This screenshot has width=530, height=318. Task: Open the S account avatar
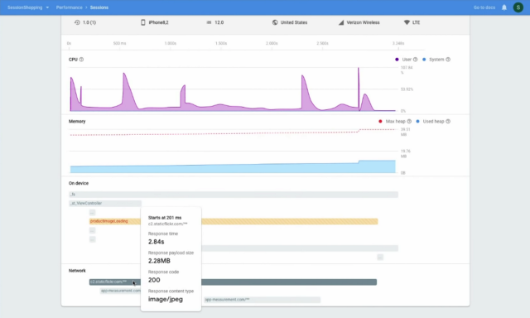(518, 7)
